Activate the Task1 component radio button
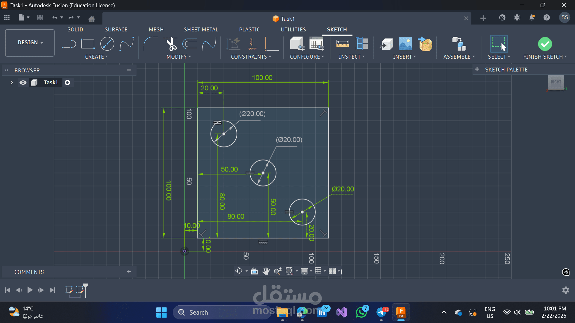Screen dimensions: 575x323 point(67,83)
